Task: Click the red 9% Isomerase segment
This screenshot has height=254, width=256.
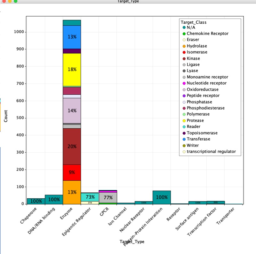Action: [x=72, y=172]
